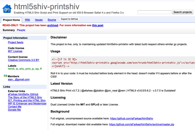Open the Issues tab
This screenshot has height=130, width=195.
pos(39,20)
